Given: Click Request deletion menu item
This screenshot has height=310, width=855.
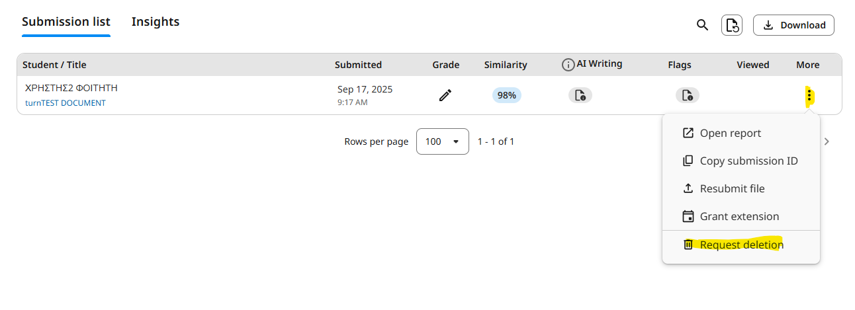Looking at the screenshot, I should [741, 245].
